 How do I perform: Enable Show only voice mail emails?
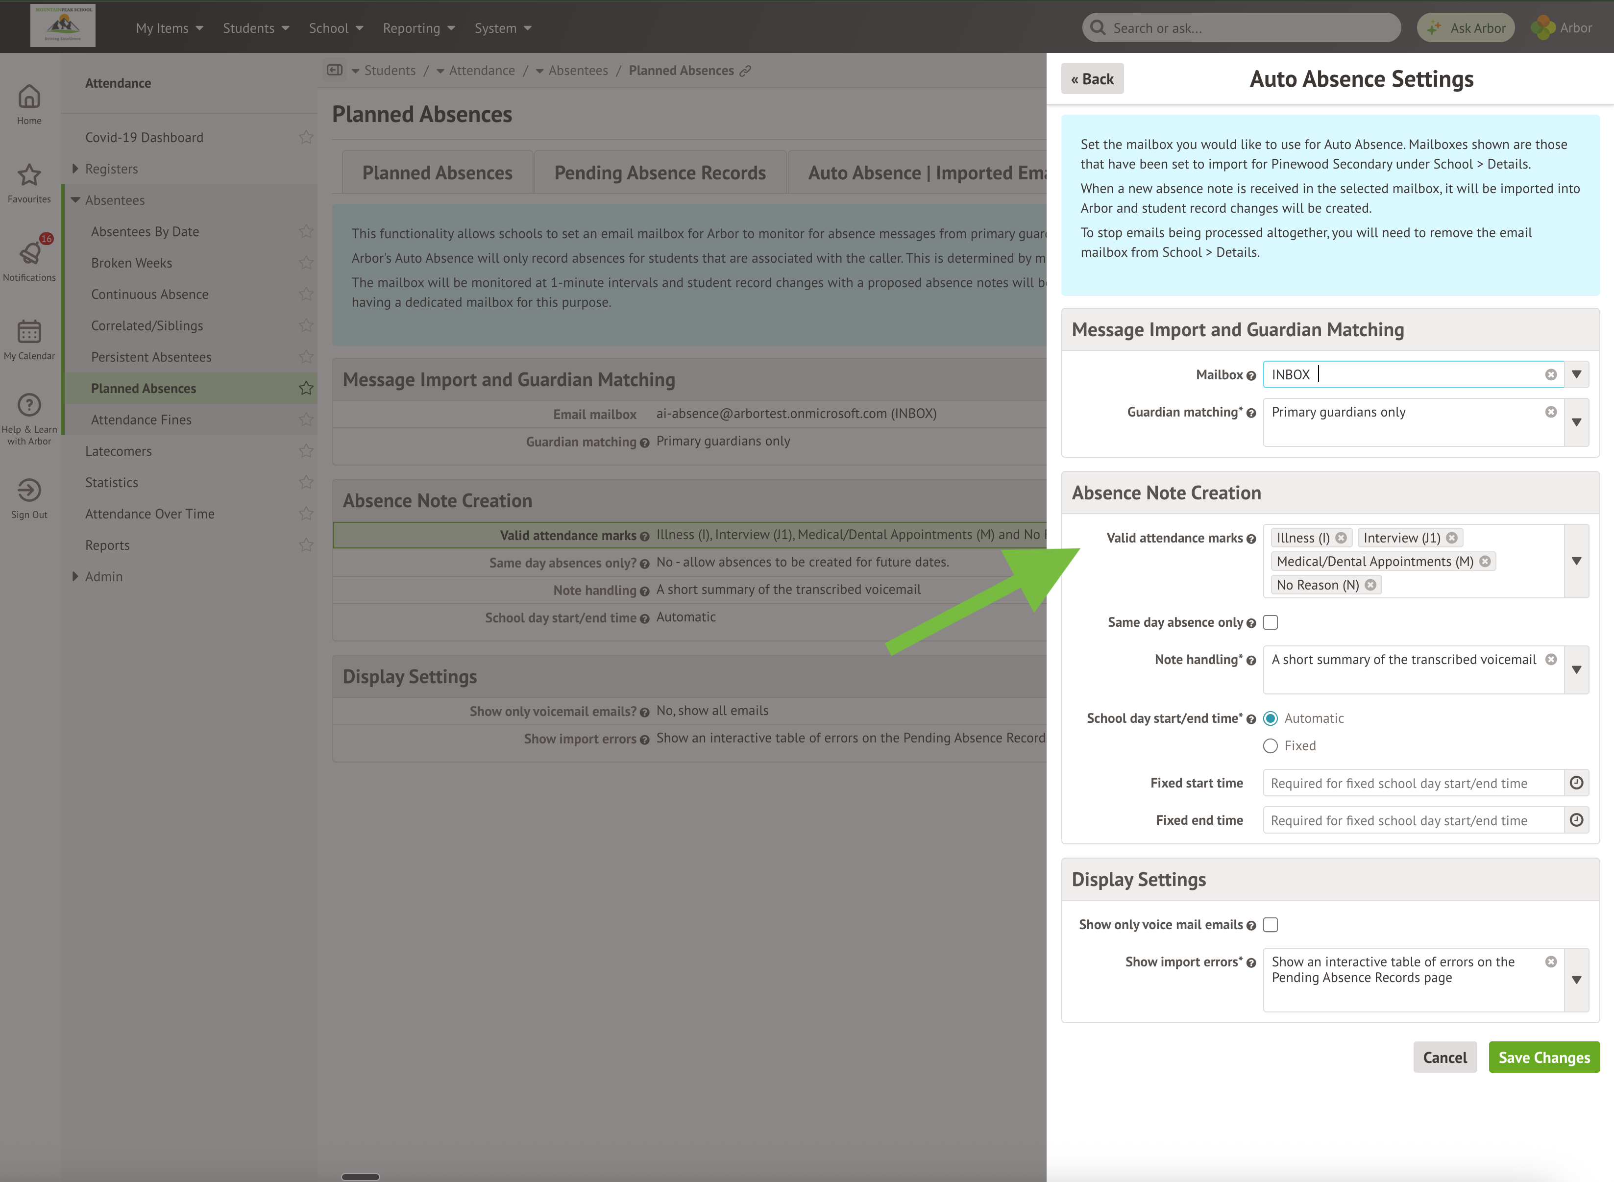(1271, 925)
